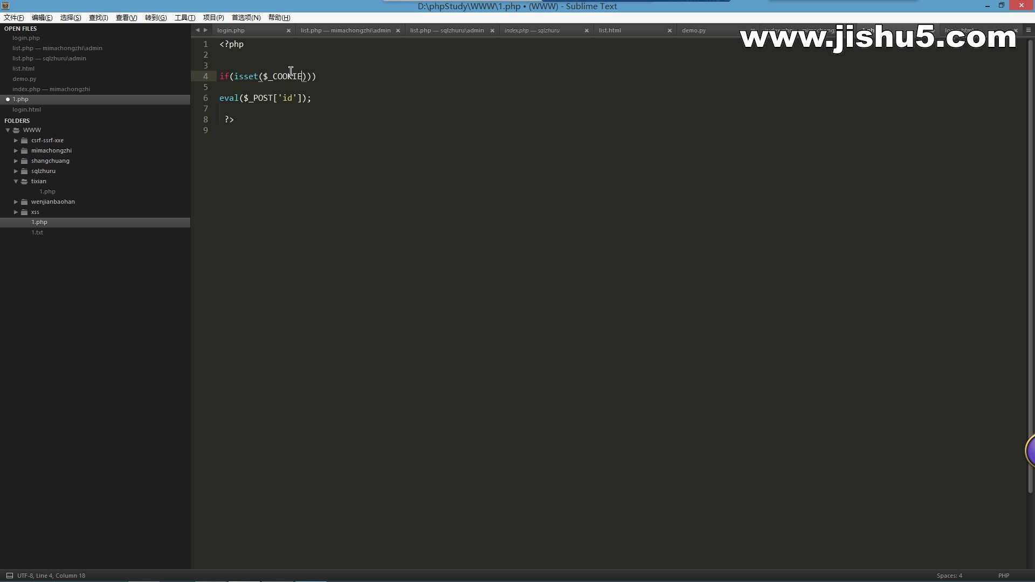The height and width of the screenshot is (582, 1035).
Task: Click the ?> closing tag on line 8
Action: 229,120
